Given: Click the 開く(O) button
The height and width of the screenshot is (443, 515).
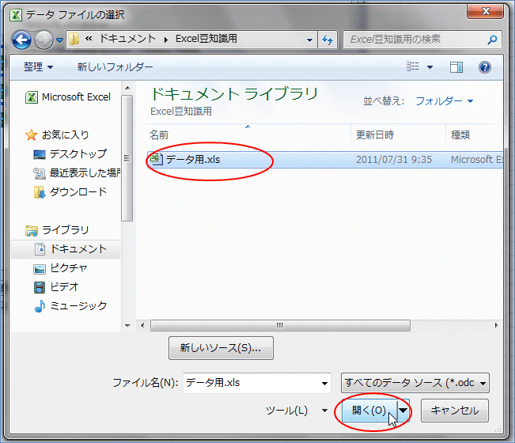Looking at the screenshot, I should [369, 411].
